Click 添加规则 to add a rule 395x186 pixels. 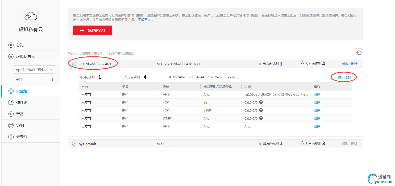point(344,78)
